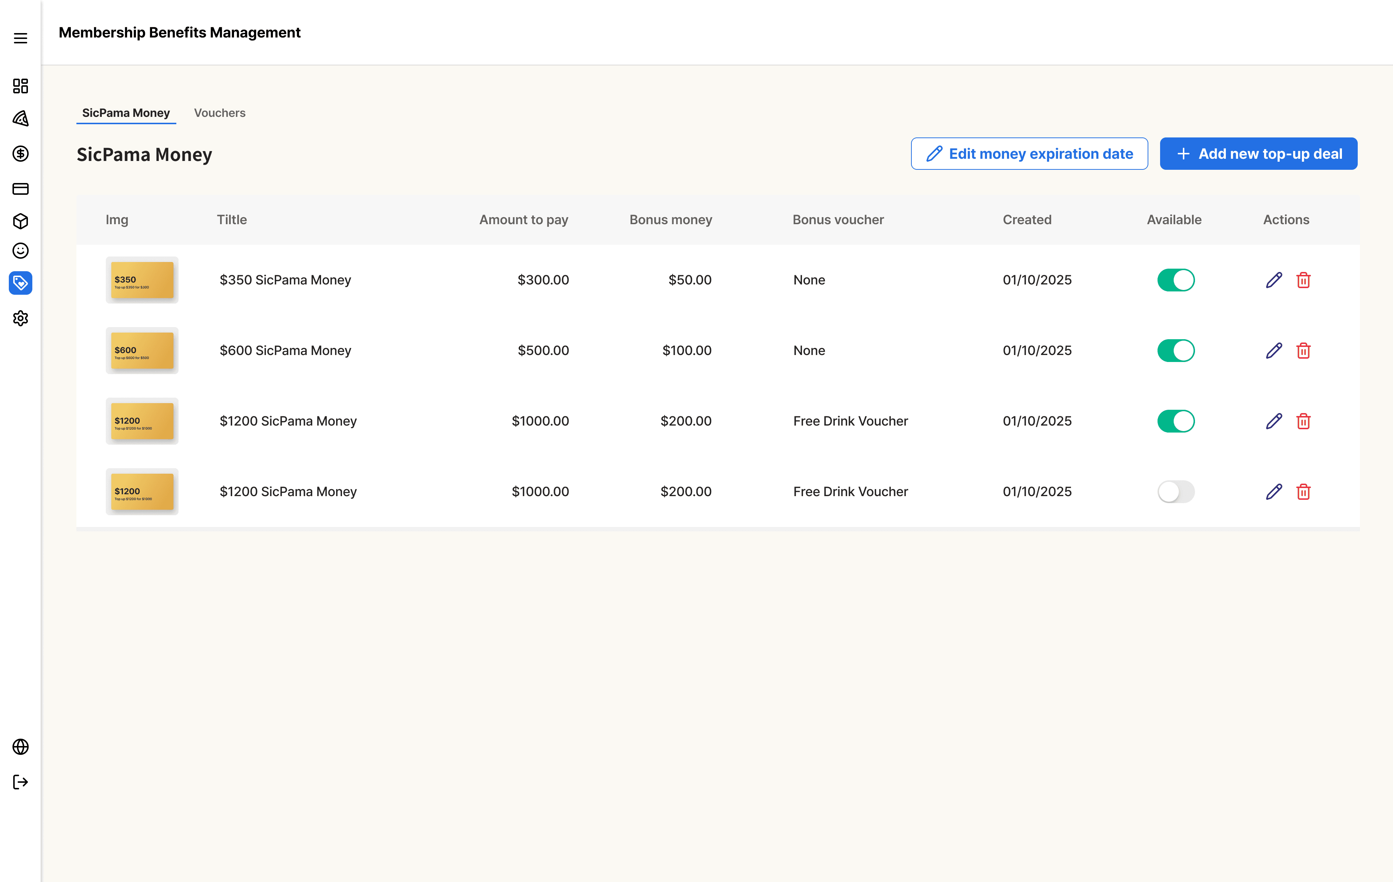Screen dimensions: 1393x882
Task: Click the globe language icon
Action: (x=20, y=746)
